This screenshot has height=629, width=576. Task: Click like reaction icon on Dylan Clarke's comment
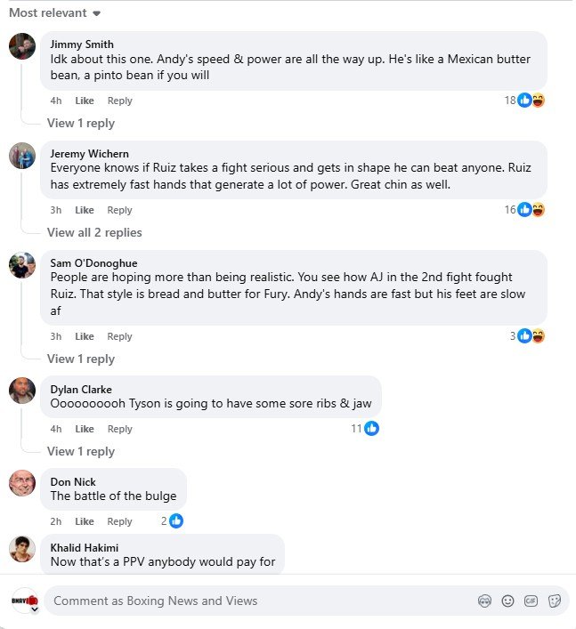(x=371, y=429)
